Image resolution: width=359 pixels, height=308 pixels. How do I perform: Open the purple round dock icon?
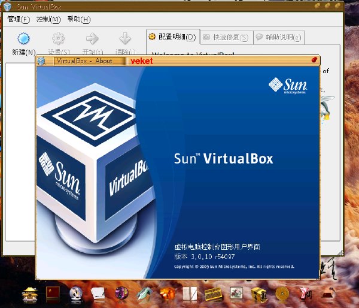pyautogui.click(x=121, y=294)
